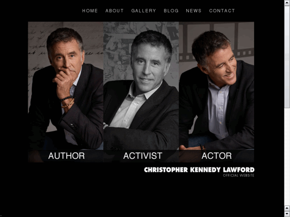Click the scroll up arrow at top
This screenshot has height=217, width=290.
[x=287, y=3]
